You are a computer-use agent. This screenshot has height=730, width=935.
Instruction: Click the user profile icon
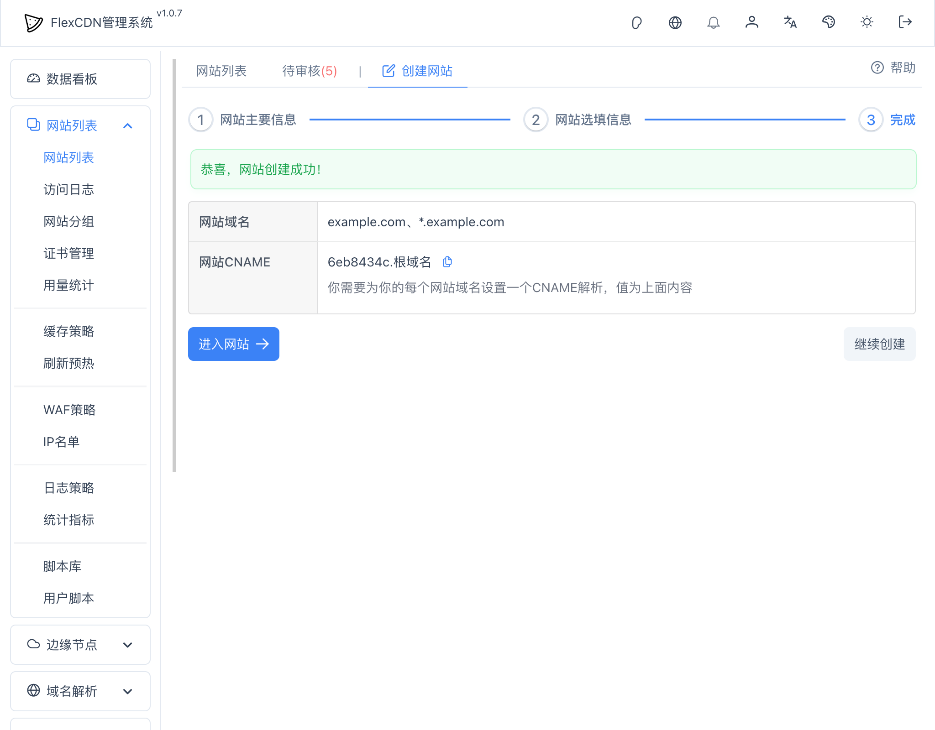(752, 22)
